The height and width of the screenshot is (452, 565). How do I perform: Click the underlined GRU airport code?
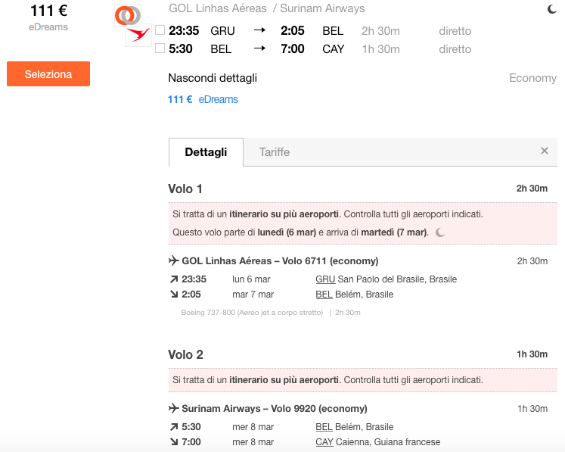325,279
